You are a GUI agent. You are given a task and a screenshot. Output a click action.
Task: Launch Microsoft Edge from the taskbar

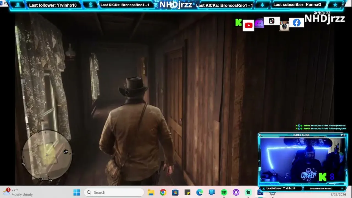(x=199, y=193)
